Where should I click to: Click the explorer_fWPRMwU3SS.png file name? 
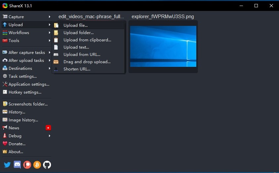point(163,17)
